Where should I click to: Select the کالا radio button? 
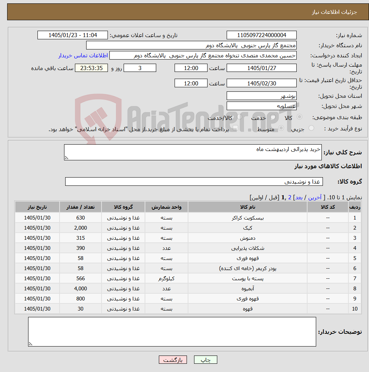(x=299, y=117)
